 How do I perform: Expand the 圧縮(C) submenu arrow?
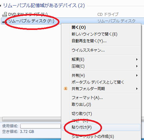click(x=137, y=66)
